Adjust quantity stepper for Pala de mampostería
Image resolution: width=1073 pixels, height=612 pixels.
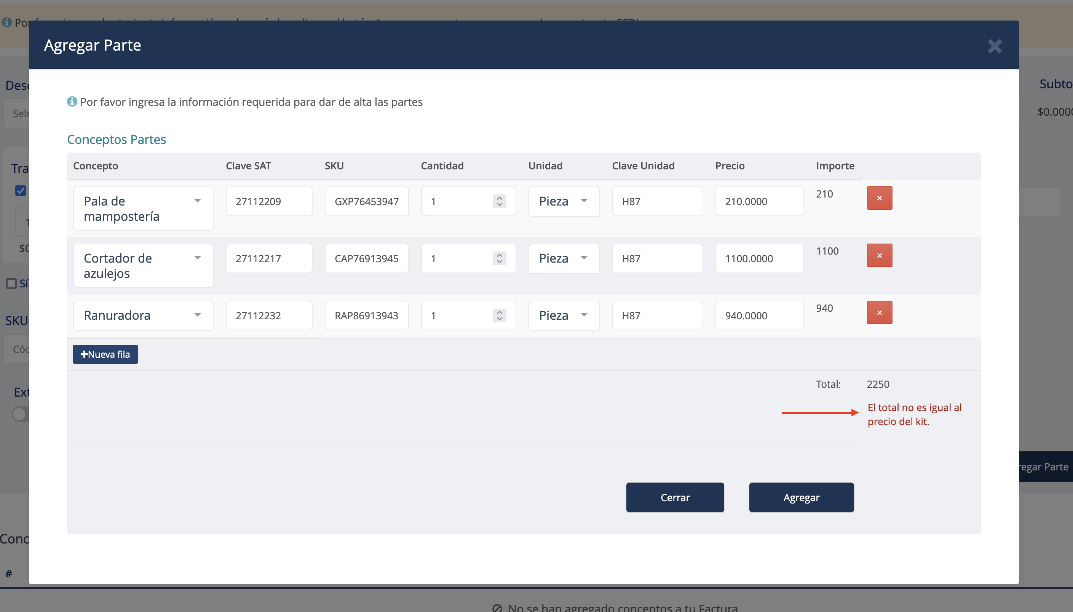tap(499, 201)
